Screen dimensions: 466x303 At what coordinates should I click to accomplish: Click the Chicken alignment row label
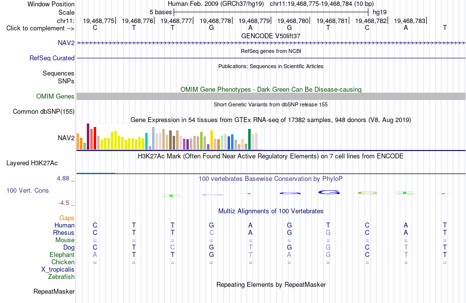point(63,262)
